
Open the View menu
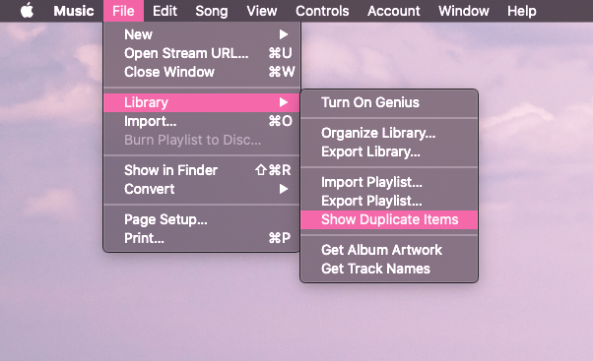262,11
